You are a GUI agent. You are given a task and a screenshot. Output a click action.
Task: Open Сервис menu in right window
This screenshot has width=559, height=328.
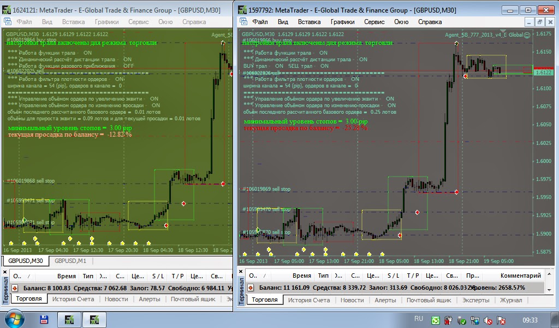pyautogui.click(x=374, y=22)
